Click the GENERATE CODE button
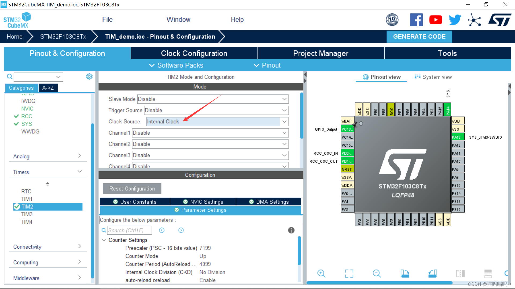This screenshot has width=515, height=289. (419, 36)
